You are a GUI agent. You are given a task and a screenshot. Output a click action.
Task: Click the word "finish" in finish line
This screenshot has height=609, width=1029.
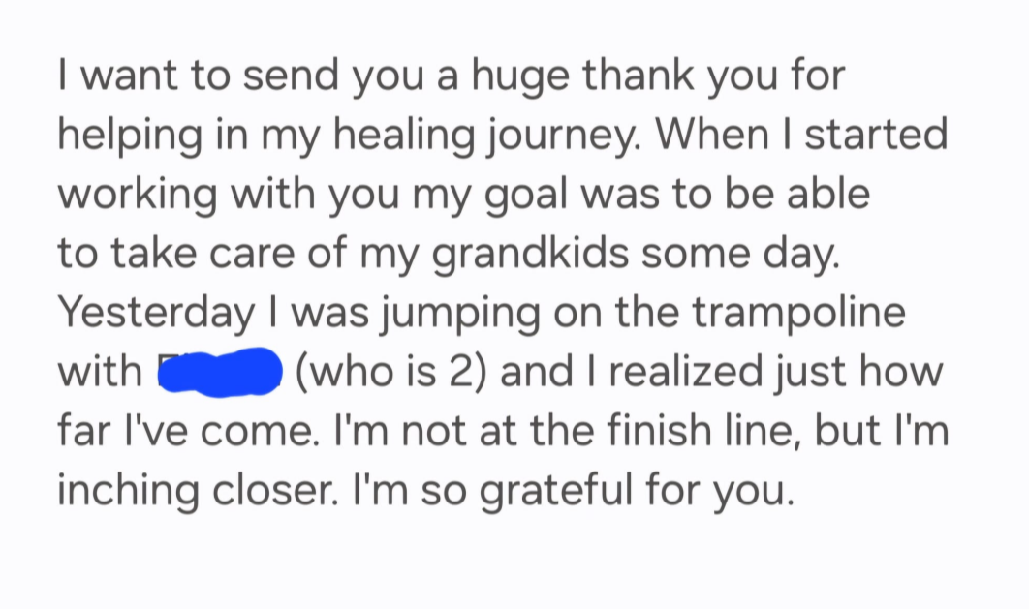pos(661,431)
